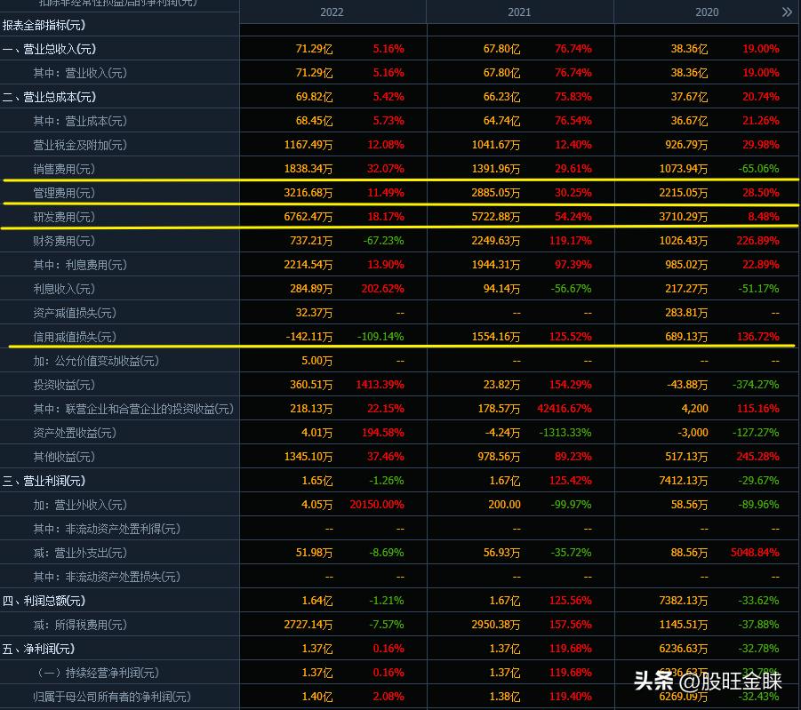
Task: Click the -1313.33% asset disposal change
Action: (565, 433)
